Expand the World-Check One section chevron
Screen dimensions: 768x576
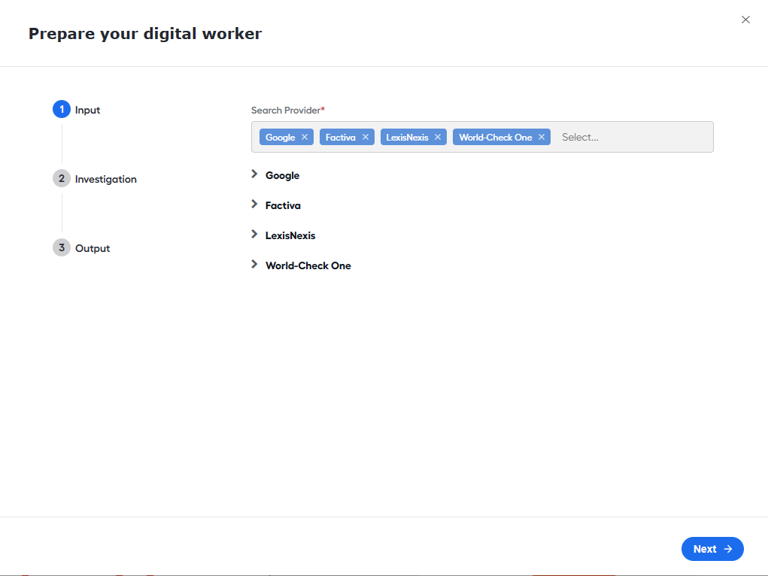pyautogui.click(x=254, y=265)
